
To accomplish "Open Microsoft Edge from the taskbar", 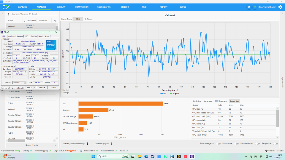I will click(146, 156).
